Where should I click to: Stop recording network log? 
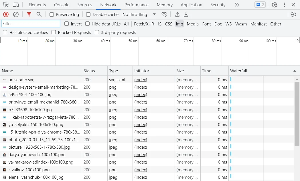pos(6,14)
